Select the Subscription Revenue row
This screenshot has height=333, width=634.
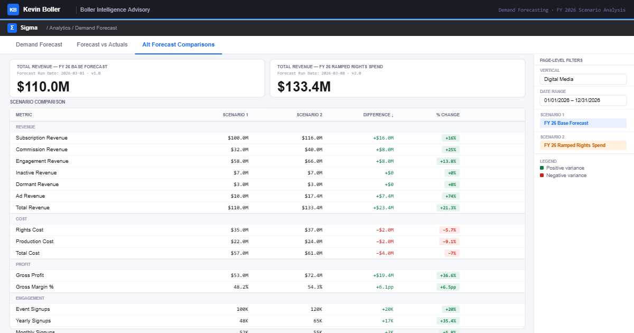42,138
